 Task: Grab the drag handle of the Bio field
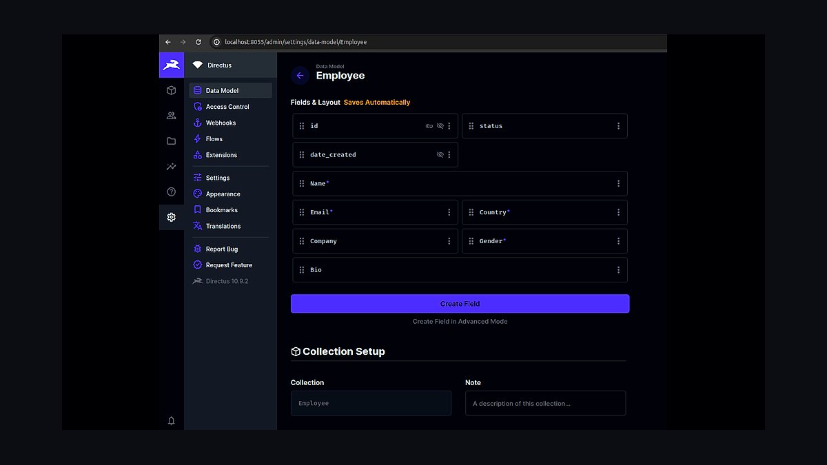[302, 270]
